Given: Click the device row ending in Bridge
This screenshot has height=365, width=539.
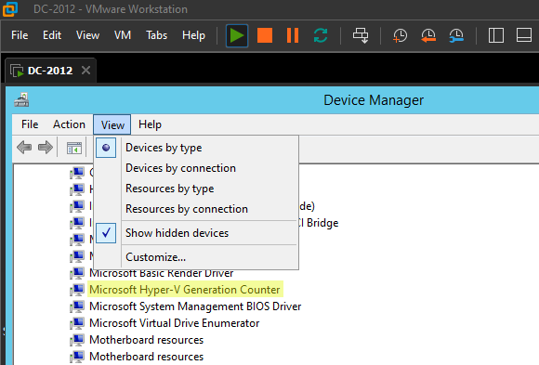Looking at the screenshot, I should 319,223.
